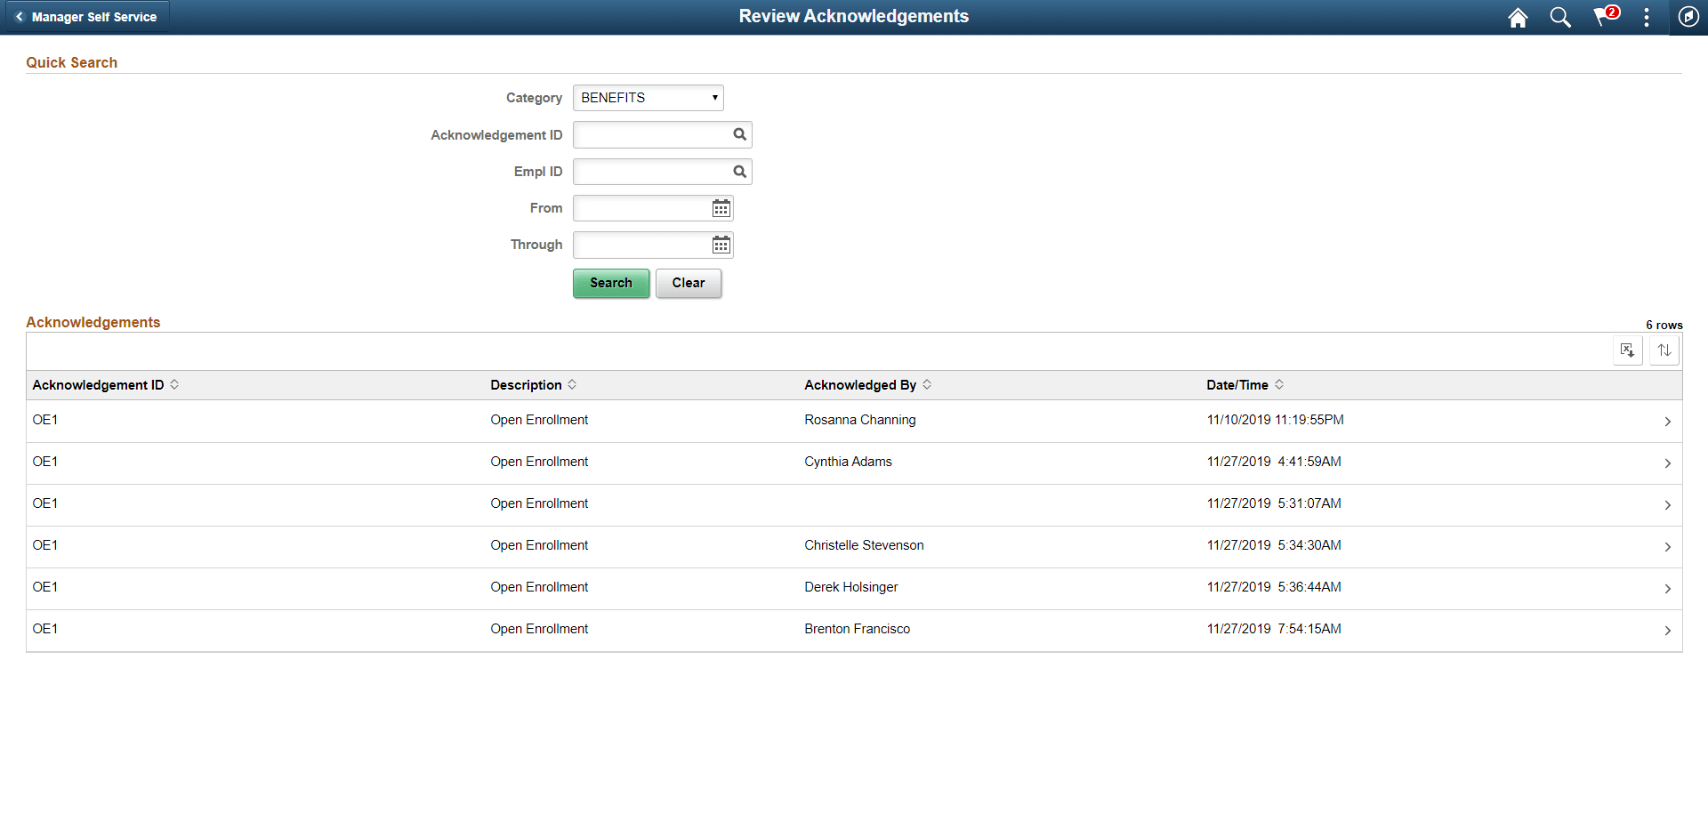1708x829 pixels.
Task: Open the grid Sort icon
Action: (x=1664, y=350)
